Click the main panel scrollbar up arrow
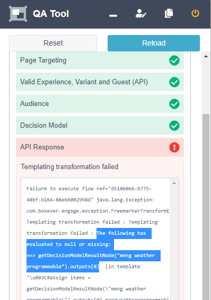The width and height of the screenshot is (211, 300). [x=206, y=56]
